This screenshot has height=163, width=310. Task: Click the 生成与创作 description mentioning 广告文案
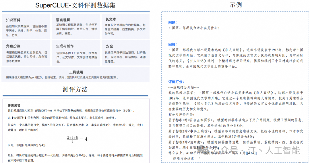point(77,57)
